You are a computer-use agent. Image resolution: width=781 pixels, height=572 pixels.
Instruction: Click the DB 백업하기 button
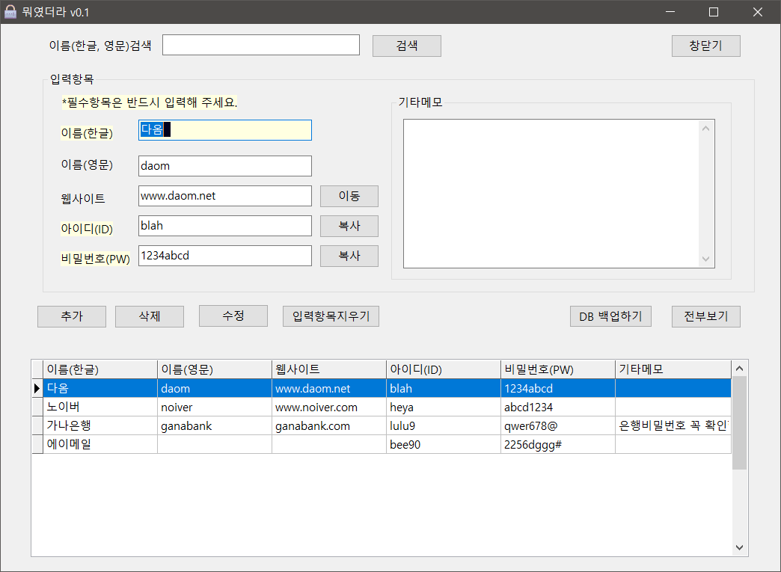610,316
